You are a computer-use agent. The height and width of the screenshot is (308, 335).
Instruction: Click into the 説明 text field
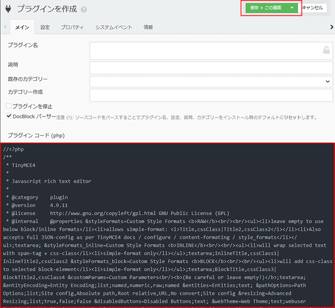coord(211,67)
